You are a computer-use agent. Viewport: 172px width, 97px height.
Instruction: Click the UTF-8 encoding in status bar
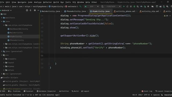(x=147, y=95)
